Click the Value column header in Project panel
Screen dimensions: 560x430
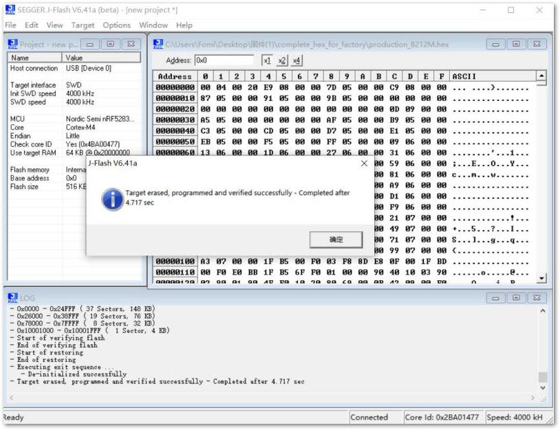tap(101, 58)
